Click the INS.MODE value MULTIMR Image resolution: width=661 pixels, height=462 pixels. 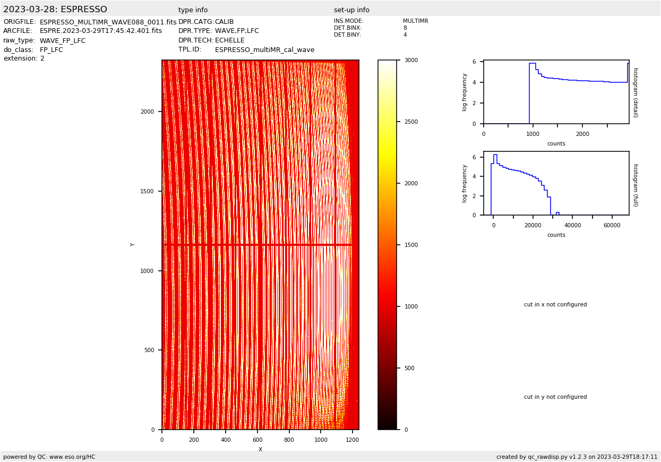415,21
